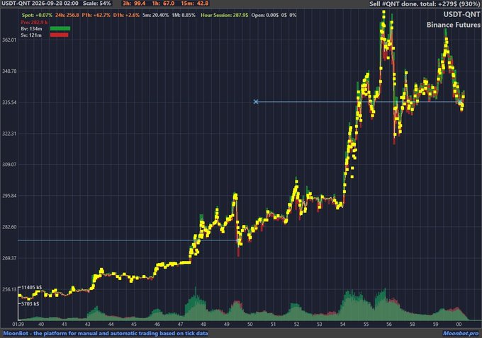Screen dimensions: 482x338
Task: Click the 322.31 price axis label
Action: click(x=9, y=134)
